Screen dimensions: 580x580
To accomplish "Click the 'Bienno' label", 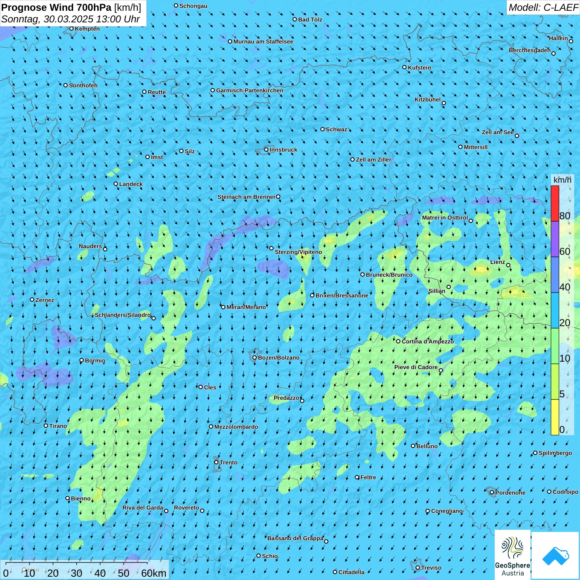I will (x=81, y=498).
